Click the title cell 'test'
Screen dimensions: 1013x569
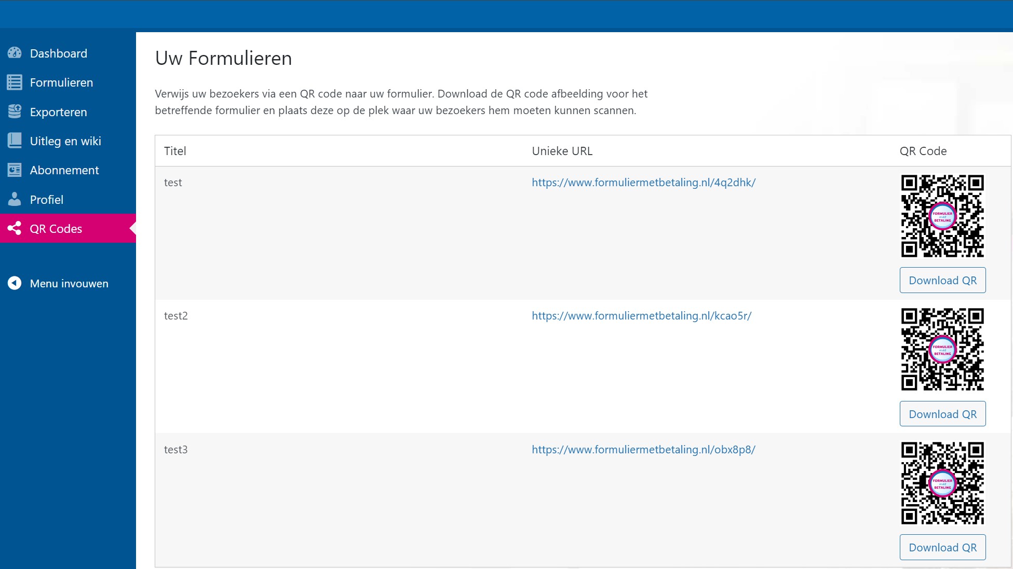coord(173,183)
